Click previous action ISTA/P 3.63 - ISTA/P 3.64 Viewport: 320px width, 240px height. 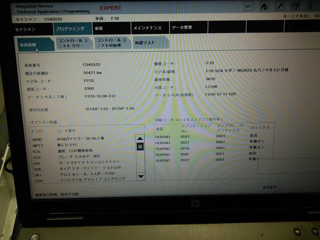[x=110, y=108]
